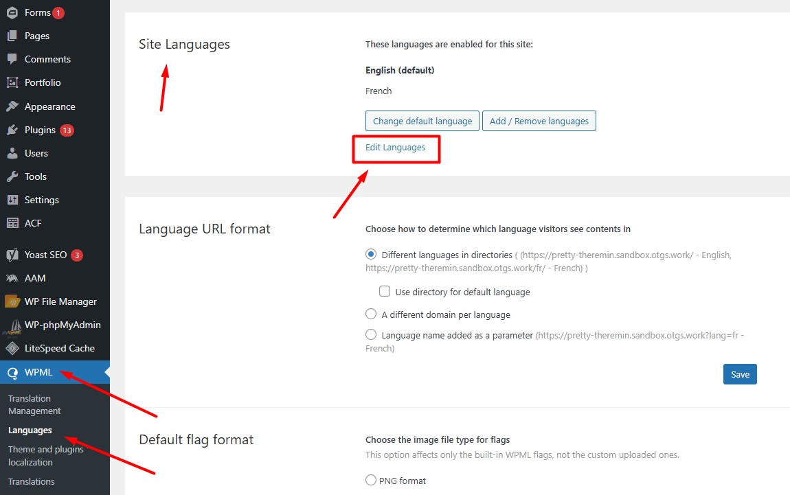Open Theme and plugins localization
This screenshot has width=790, height=495.
click(46, 456)
